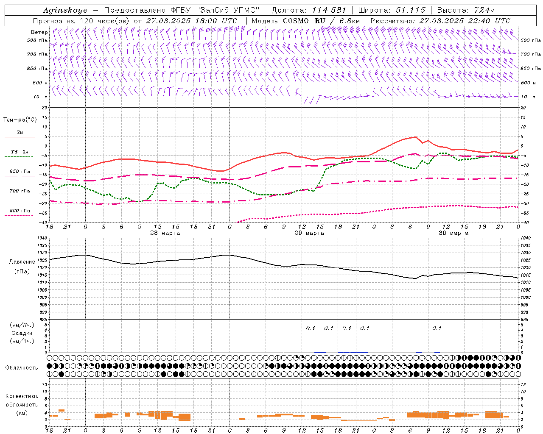The height and width of the screenshot is (434, 543).
Task: Click the "28 марта" date label
Action: (165, 233)
